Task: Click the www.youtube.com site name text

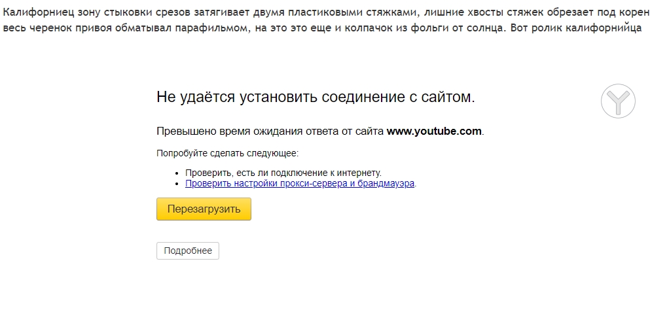Action: [x=434, y=131]
